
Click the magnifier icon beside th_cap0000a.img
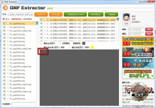pyautogui.click(x=4, y=23)
